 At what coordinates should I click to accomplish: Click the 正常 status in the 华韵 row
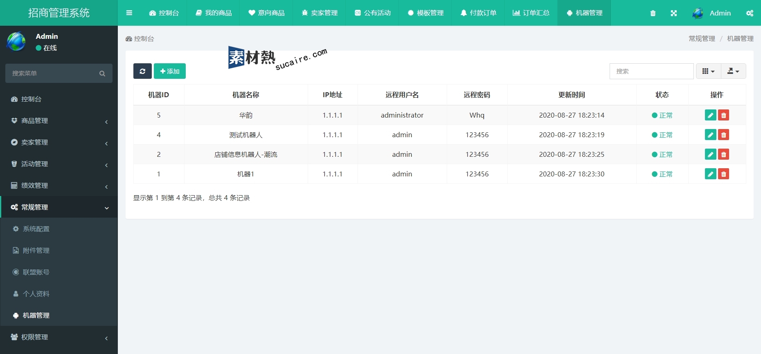662,115
